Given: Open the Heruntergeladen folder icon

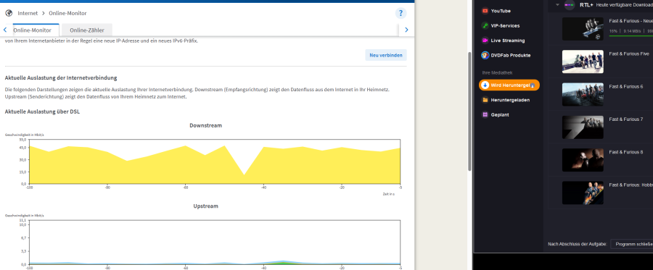Looking at the screenshot, I should tap(485, 100).
